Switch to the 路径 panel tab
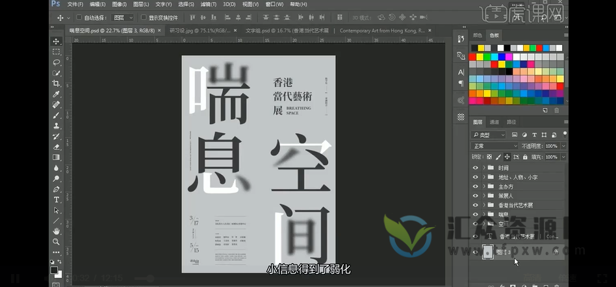 point(511,122)
